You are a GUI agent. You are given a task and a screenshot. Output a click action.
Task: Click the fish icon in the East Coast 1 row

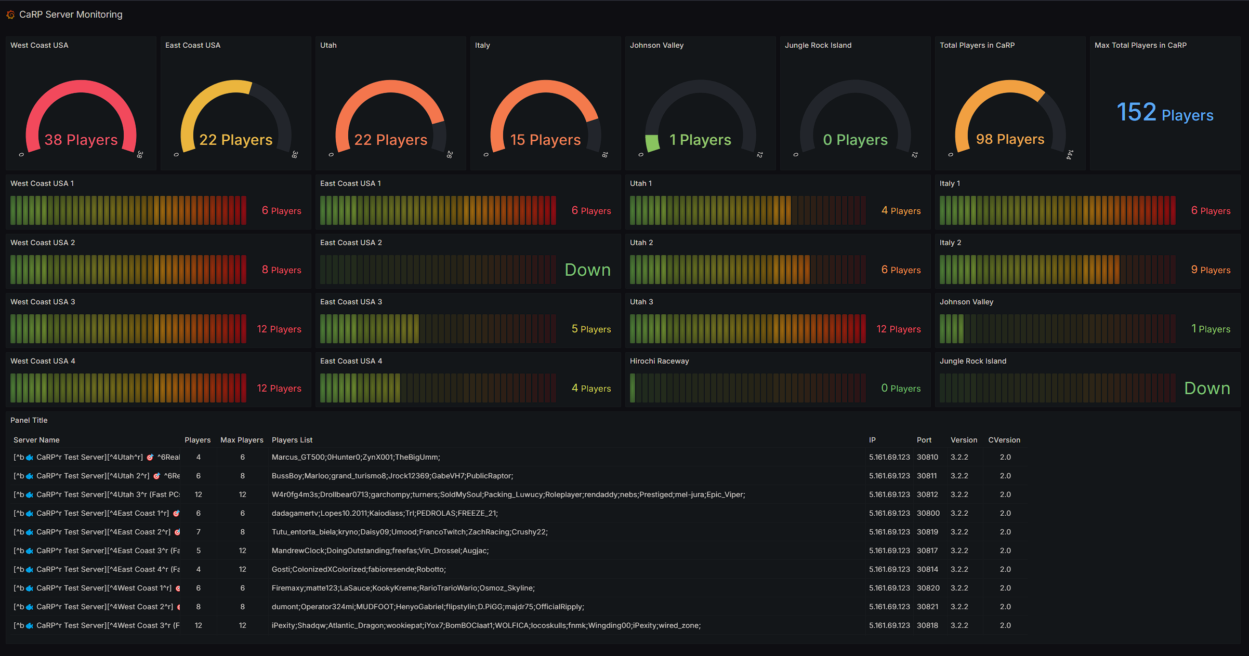pyautogui.click(x=30, y=514)
